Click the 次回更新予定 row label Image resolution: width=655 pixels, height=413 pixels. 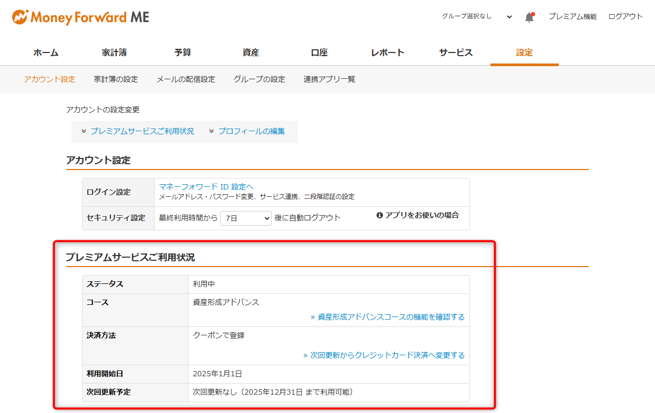tap(109, 392)
